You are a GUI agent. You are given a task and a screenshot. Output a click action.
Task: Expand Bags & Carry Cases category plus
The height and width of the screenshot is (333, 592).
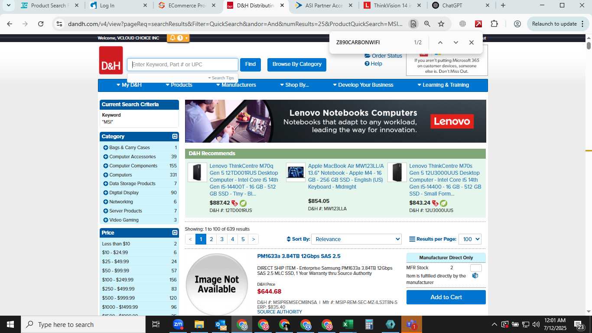106,148
